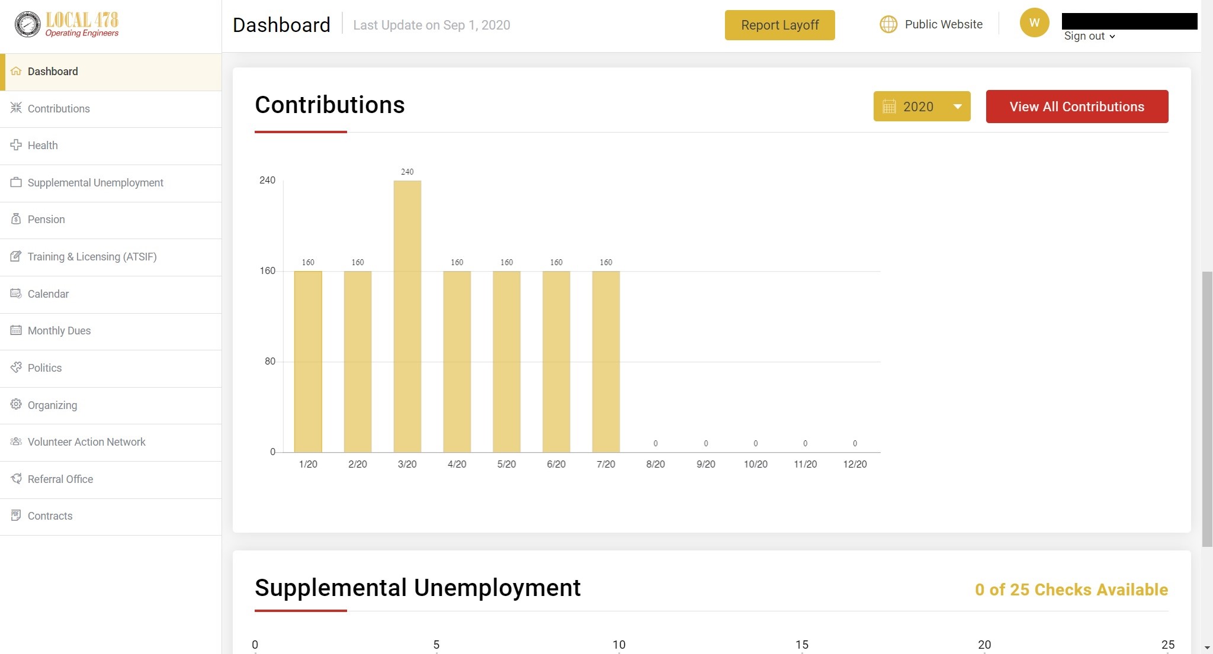Click the Health cross icon in sidebar
The width and height of the screenshot is (1213, 654).
[x=16, y=145]
